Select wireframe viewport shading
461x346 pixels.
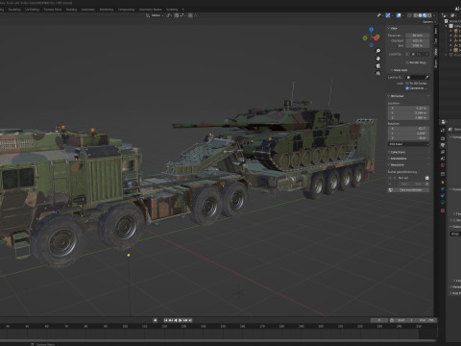click(x=416, y=15)
